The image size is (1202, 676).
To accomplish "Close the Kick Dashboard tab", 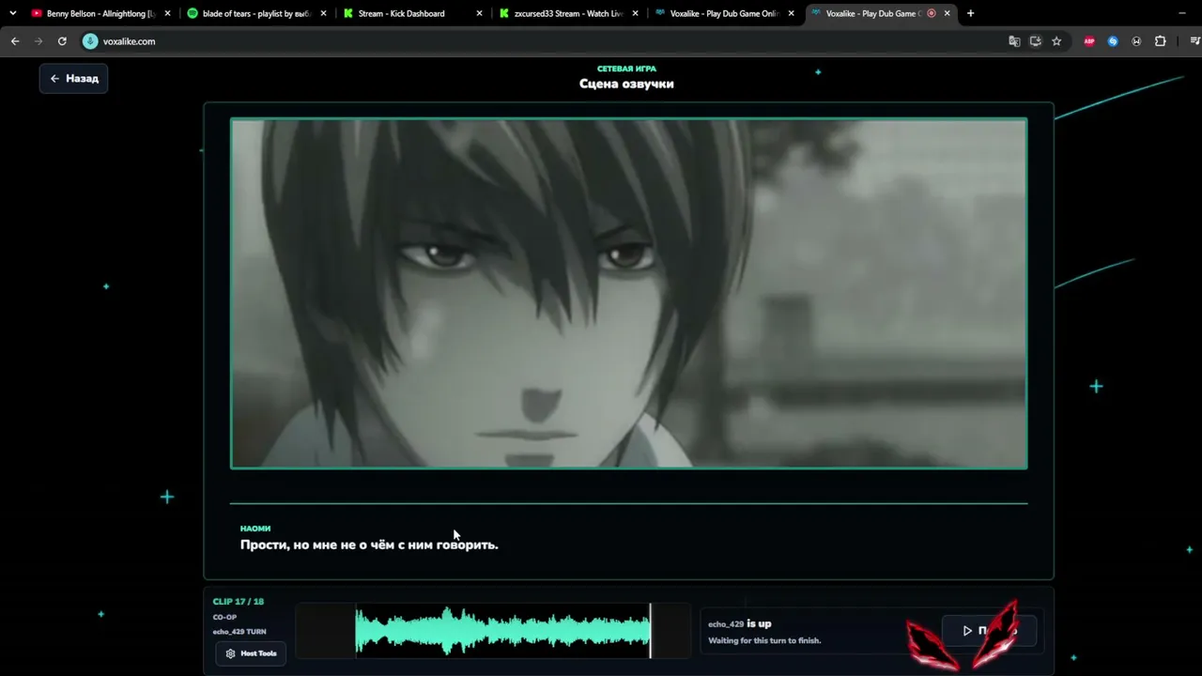I will pyautogui.click(x=479, y=13).
